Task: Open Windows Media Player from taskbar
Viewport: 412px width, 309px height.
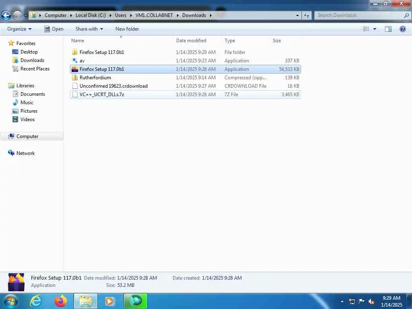Action: click(x=110, y=301)
